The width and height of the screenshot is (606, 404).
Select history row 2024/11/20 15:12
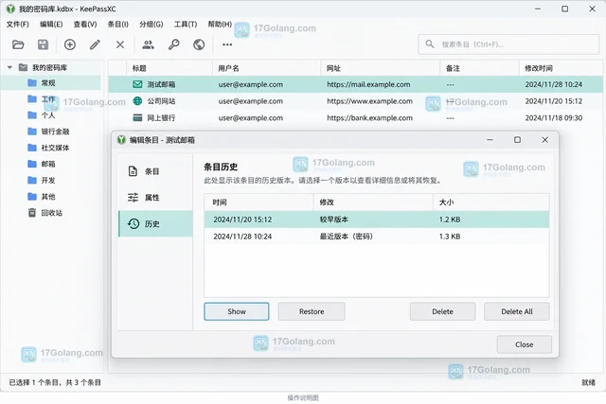(377, 220)
